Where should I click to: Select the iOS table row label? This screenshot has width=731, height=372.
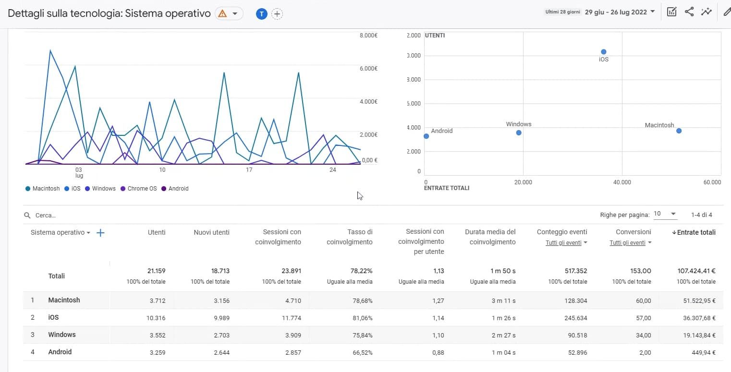coord(53,317)
